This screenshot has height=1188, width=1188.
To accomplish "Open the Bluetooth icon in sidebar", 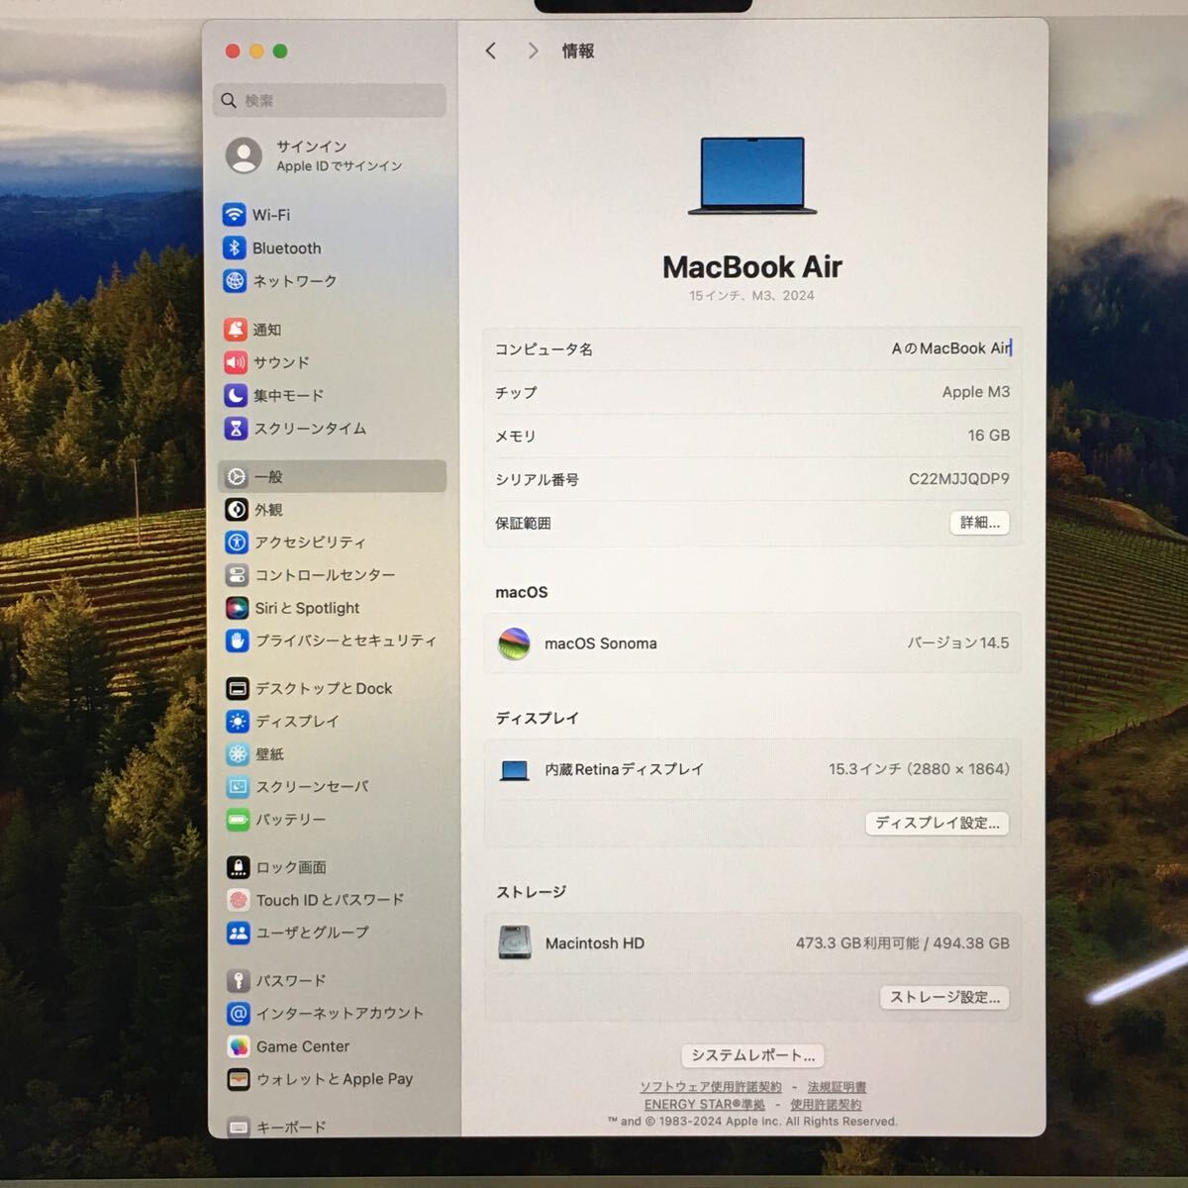I will tap(235, 247).
